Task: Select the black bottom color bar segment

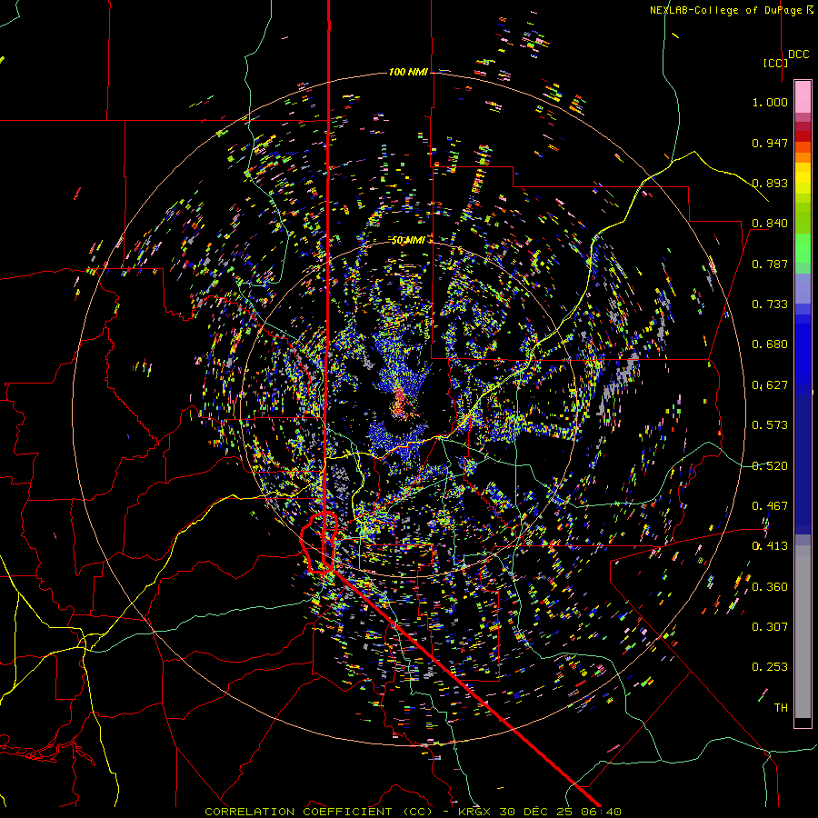Action: click(803, 723)
